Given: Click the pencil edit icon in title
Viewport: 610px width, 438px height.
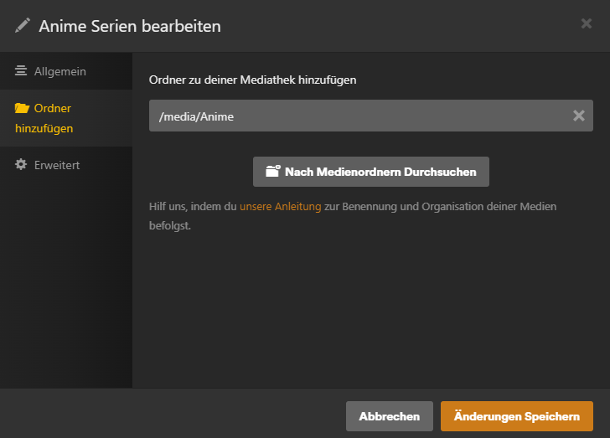Looking at the screenshot, I should (x=23, y=26).
